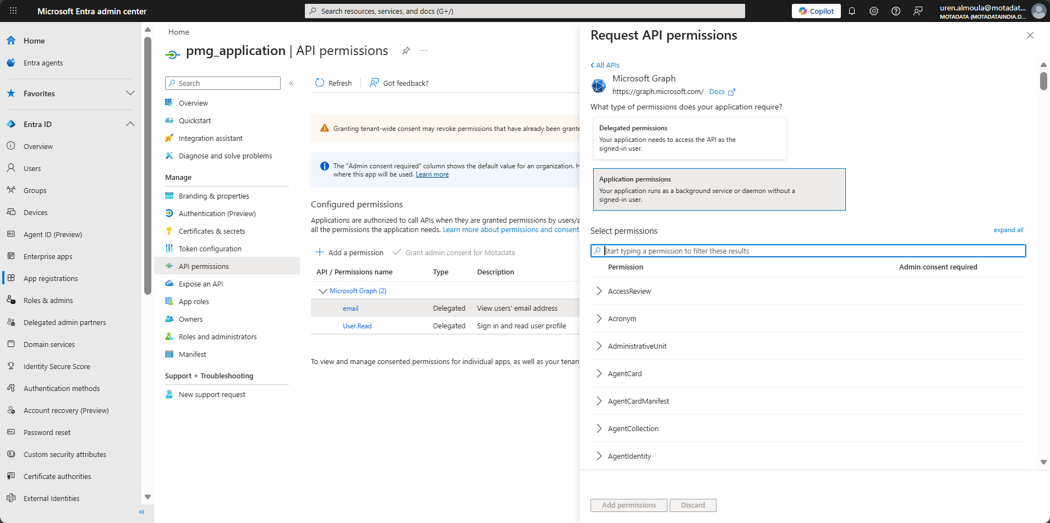The height and width of the screenshot is (523, 1050).
Task: Click the permission filter search field
Action: [809, 251]
